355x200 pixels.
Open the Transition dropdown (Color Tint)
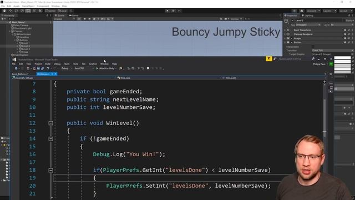coord(332,51)
